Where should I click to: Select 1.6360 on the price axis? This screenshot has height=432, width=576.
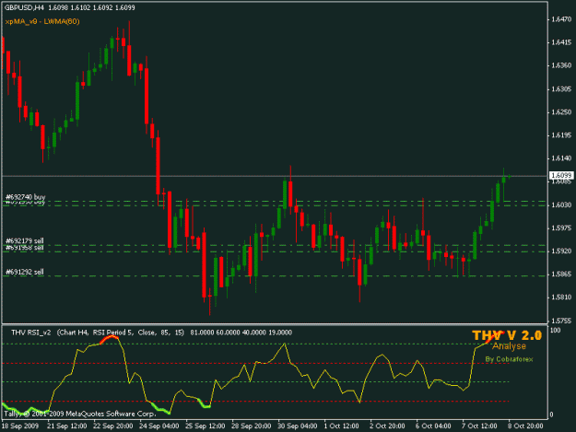point(561,65)
